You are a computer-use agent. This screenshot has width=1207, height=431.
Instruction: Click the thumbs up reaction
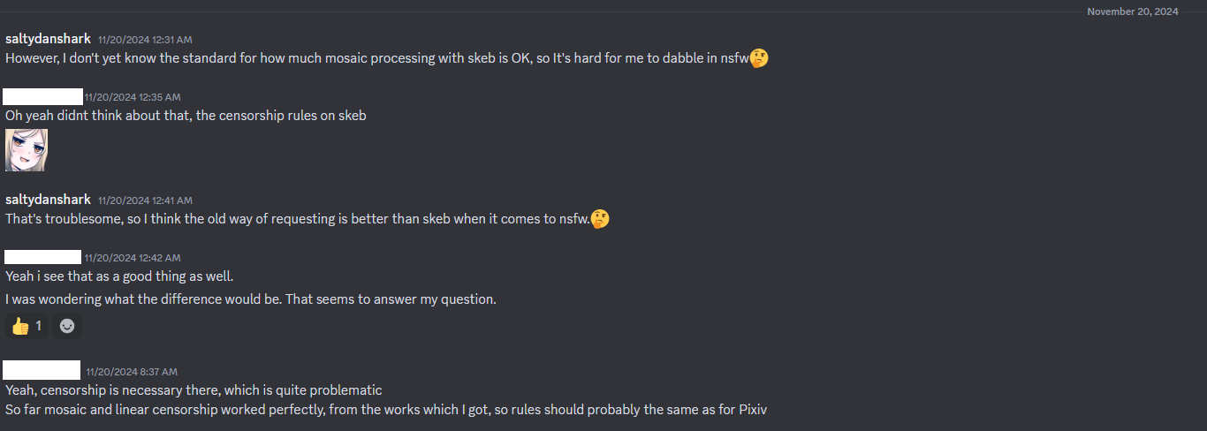coord(27,326)
